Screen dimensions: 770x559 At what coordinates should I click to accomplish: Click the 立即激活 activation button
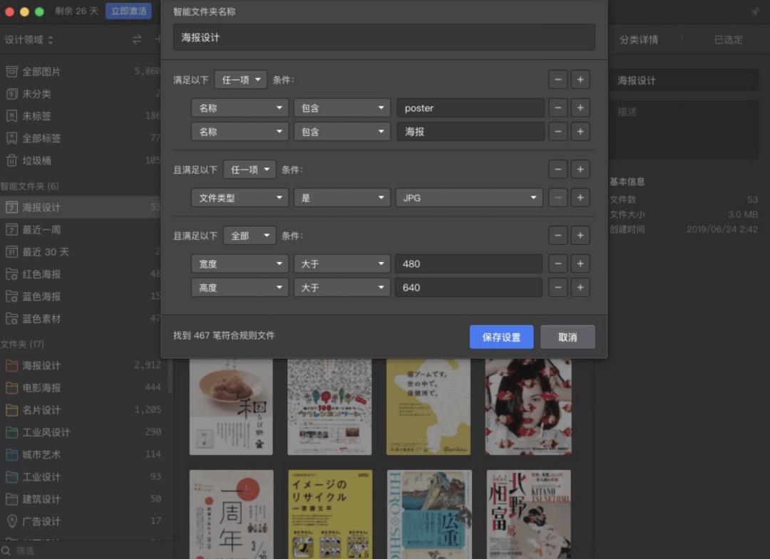click(x=128, y=11)
